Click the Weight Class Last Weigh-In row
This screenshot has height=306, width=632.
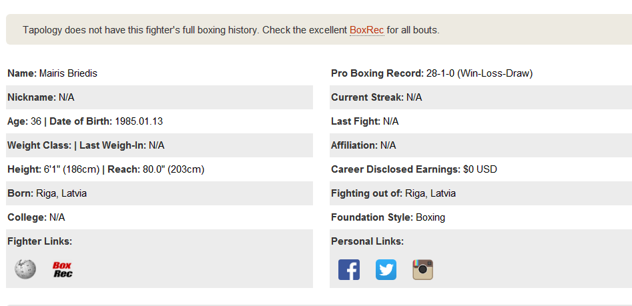click(x=160, y=145)
